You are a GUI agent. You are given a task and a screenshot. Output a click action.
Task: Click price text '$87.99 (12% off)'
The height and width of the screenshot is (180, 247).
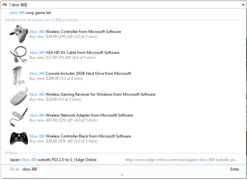[x=60, y=120]
